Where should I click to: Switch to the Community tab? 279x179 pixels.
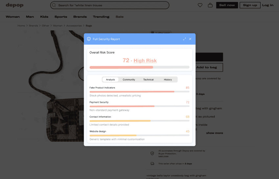coord(129,80)
